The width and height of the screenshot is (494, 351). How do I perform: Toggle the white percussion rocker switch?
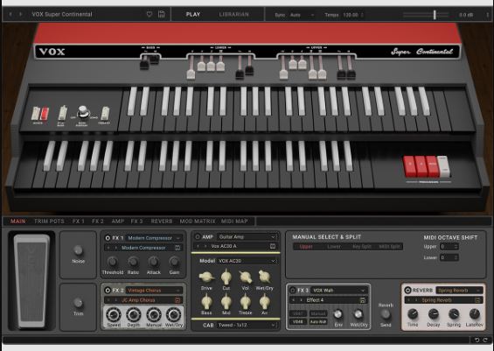point(443,166)
